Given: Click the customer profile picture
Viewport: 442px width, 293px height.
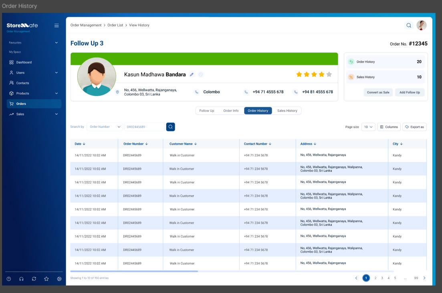Looking at the screenshot, I should (x=97, y=77).
